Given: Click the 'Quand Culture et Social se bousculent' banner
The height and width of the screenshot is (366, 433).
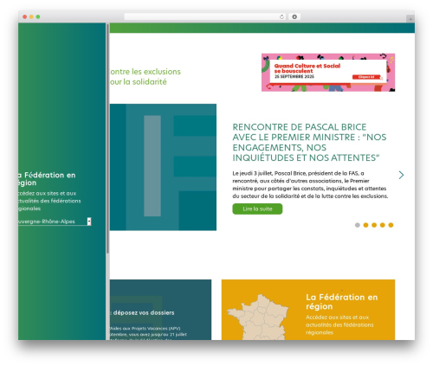Looking at the screenshot, I should (x=328, y=73).
